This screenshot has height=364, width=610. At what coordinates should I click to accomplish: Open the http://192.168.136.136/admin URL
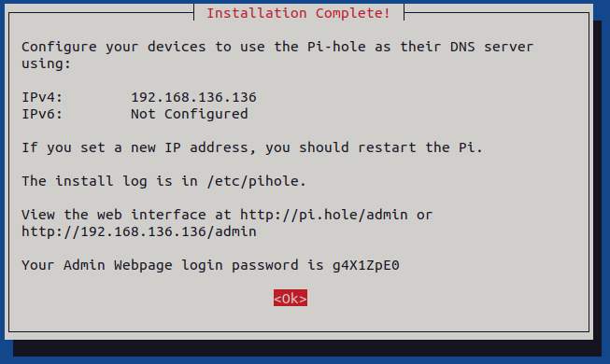139,231
